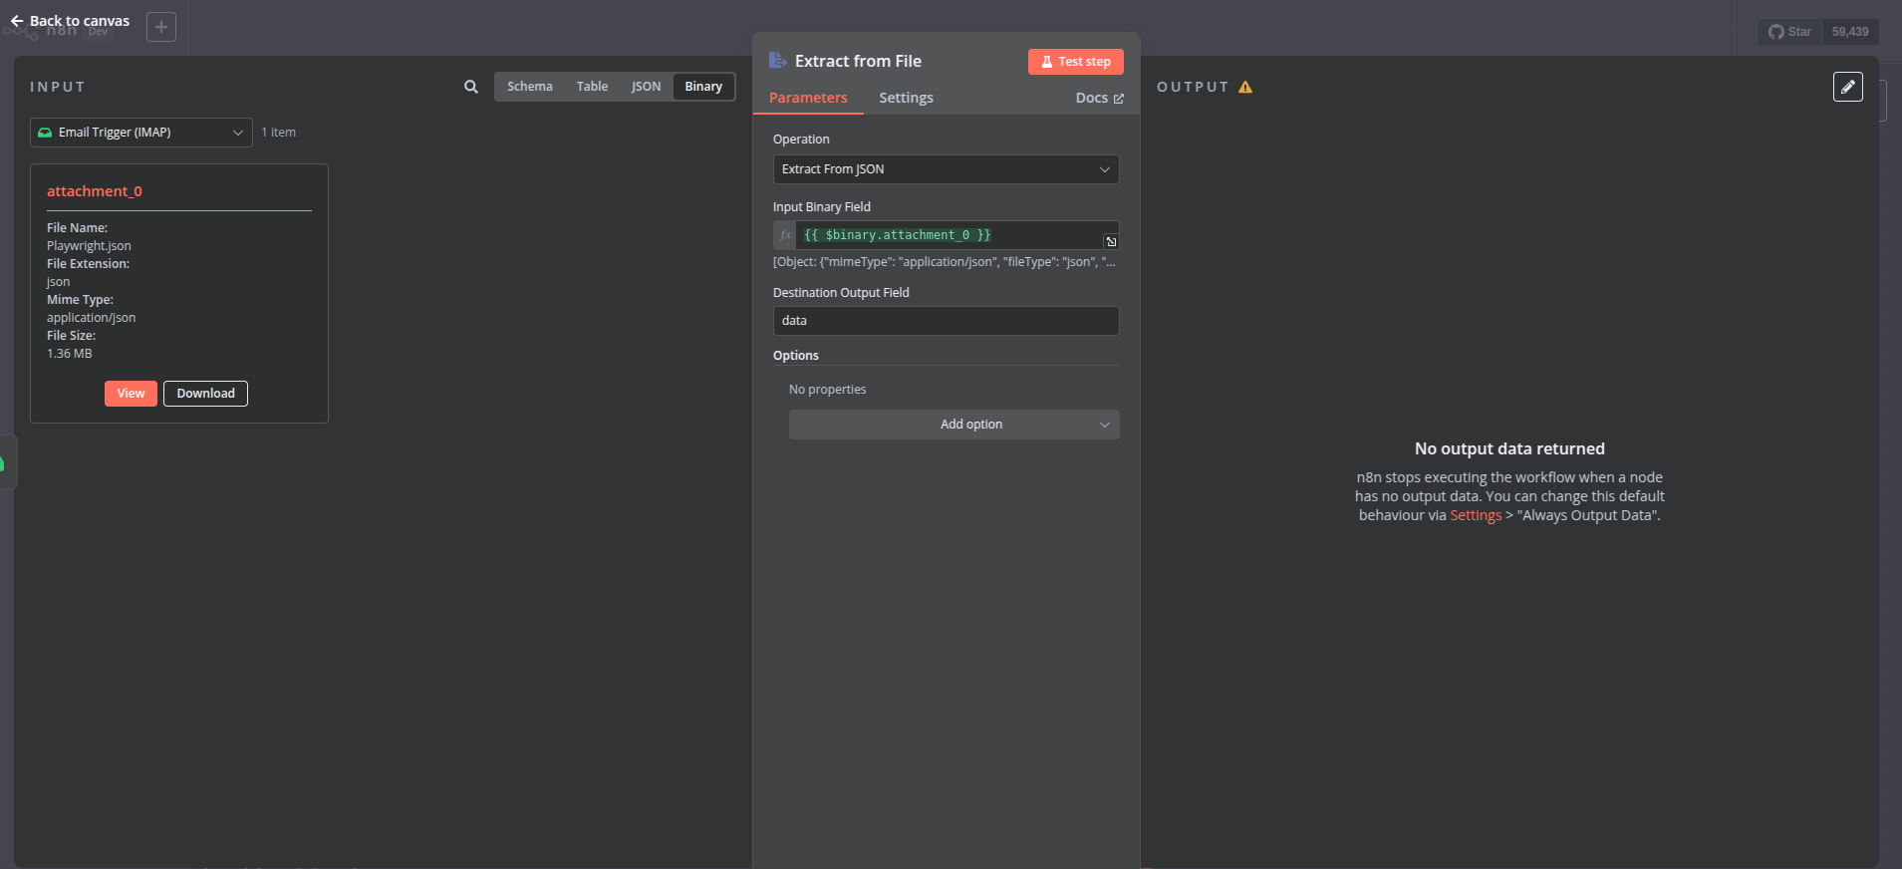Screen dimensions: 1902x869
Task: Download the attachment_0 file
Action: (x=205, y=394)
